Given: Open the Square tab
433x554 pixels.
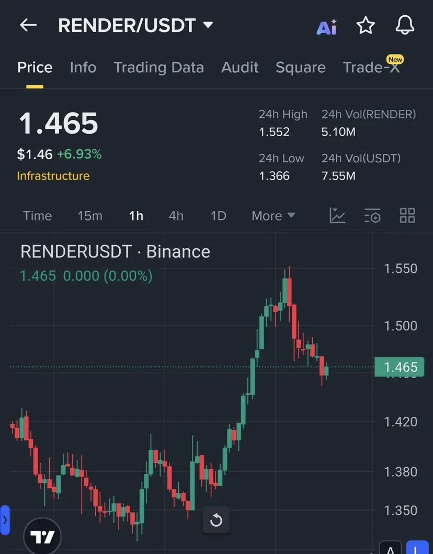Looking at the screenshot, I should (x=301, y=68).
